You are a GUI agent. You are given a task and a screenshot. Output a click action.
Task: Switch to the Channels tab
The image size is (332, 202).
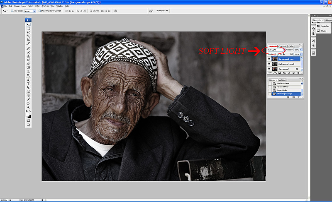point(283,46)
